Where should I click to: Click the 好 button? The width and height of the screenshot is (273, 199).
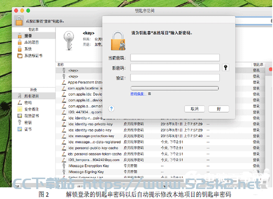pos(219,109)
